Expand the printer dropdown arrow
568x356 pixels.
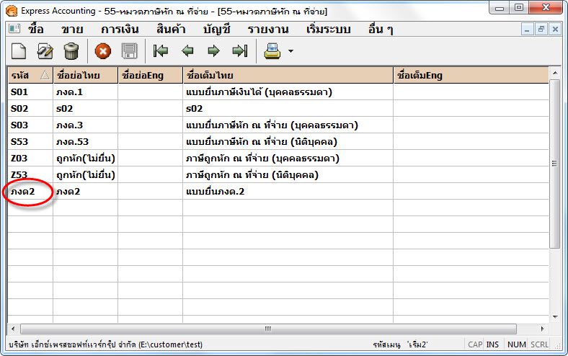[290, 52]
